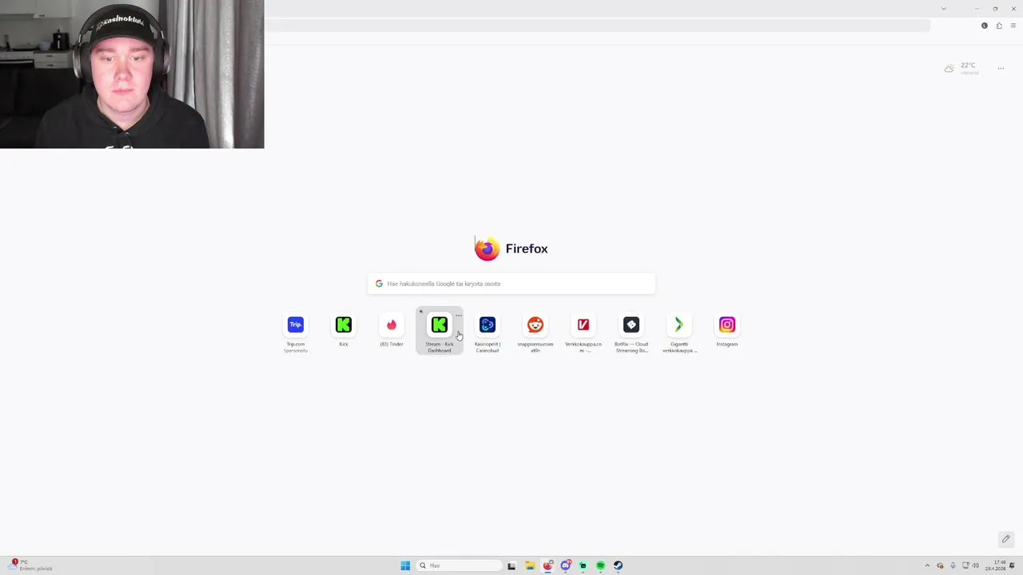This screenshot has width=1023, height=575.
Task: Open the Stream - Kick Dashboard shortcut
Action: pyautogui.click(x=440, y=331)
